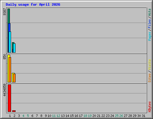Click the cyan Pages bar for day 2
153x119 pixels.
click(14, 48)
